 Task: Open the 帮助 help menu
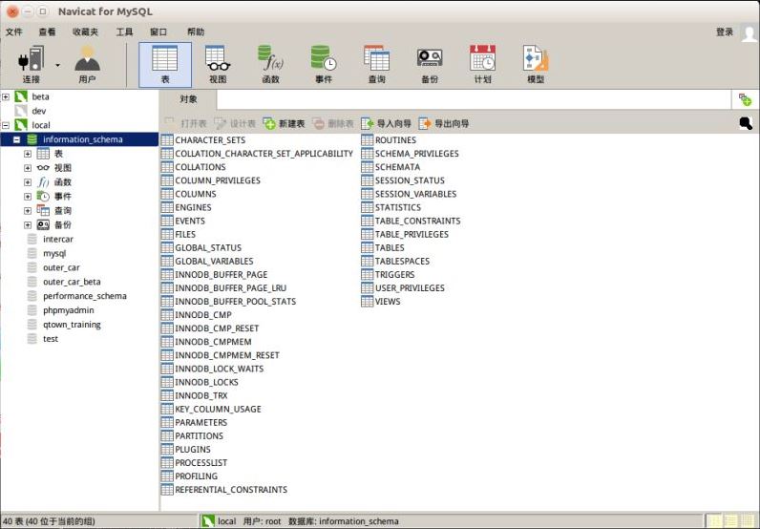click(196, 32)
